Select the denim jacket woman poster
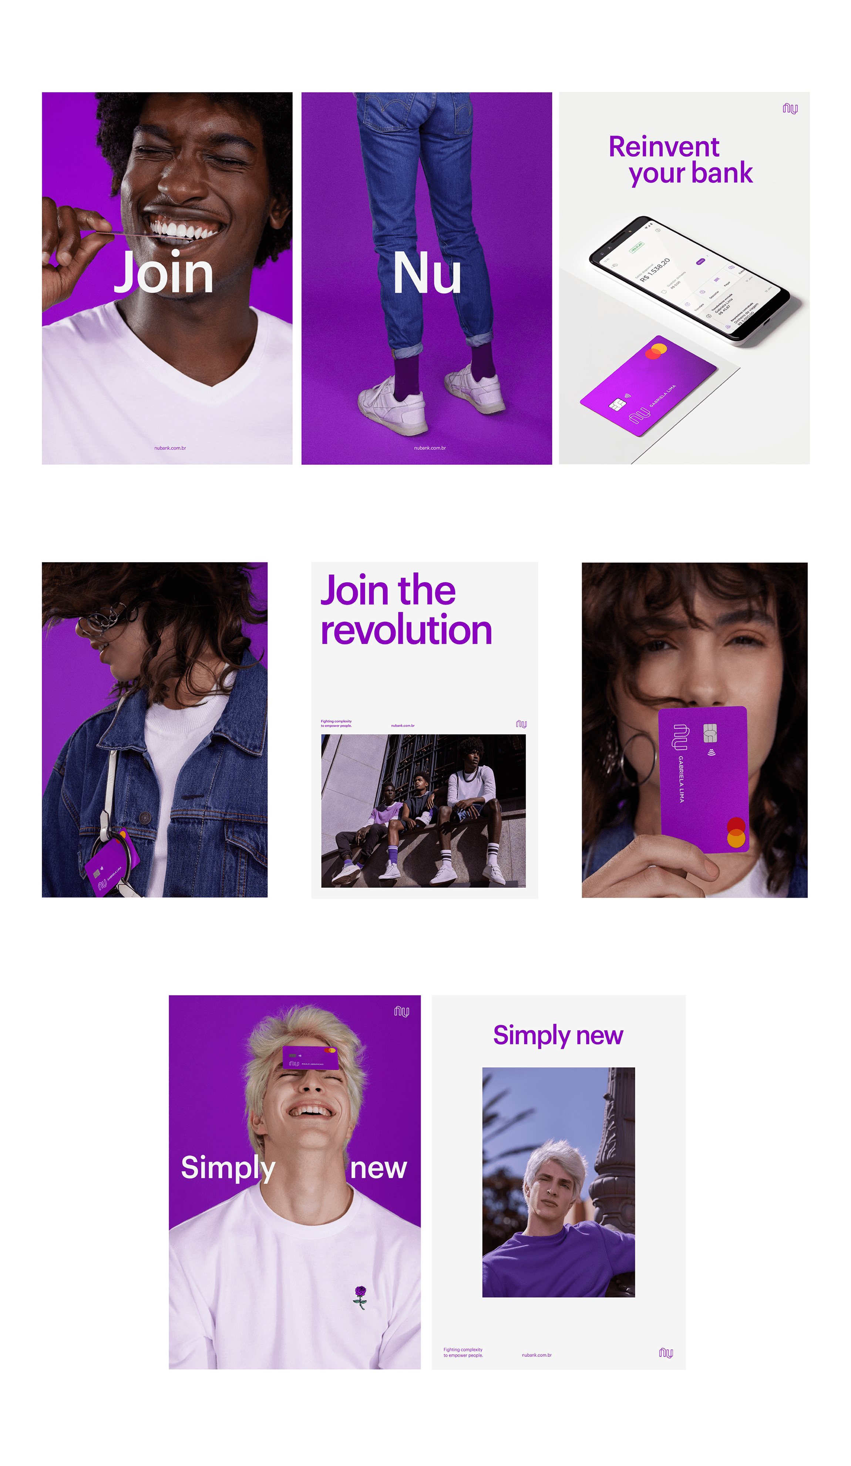This screenshot has height=1466, width=851. click(x=155, y=729)
